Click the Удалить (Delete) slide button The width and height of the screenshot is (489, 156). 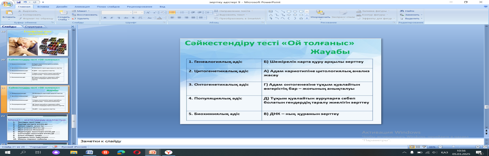81,19
